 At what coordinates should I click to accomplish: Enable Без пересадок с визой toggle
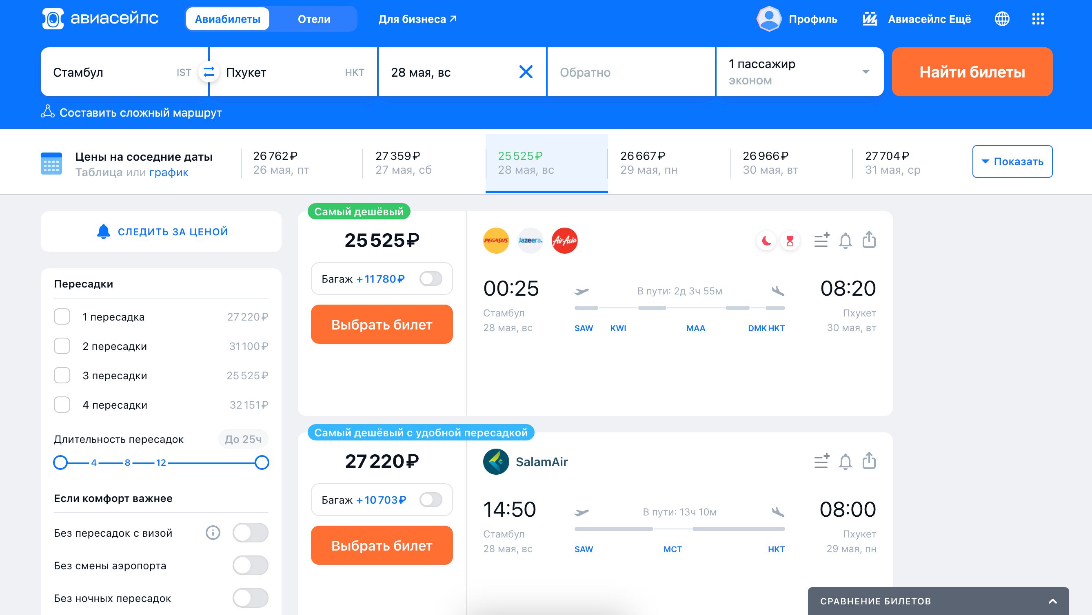pyautogui.click(x=250, y=532)
